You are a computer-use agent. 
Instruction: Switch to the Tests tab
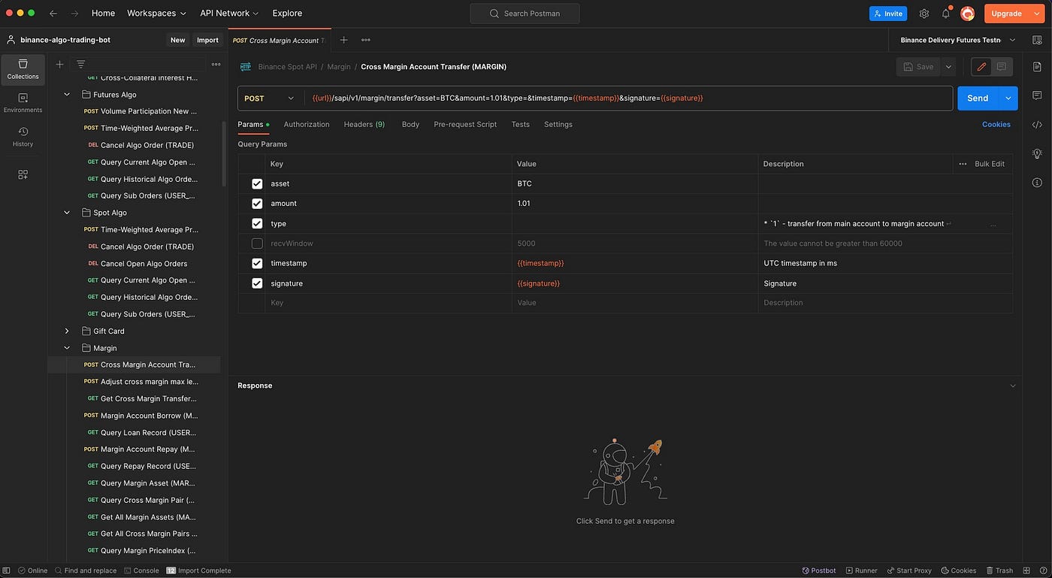point(520,124)
